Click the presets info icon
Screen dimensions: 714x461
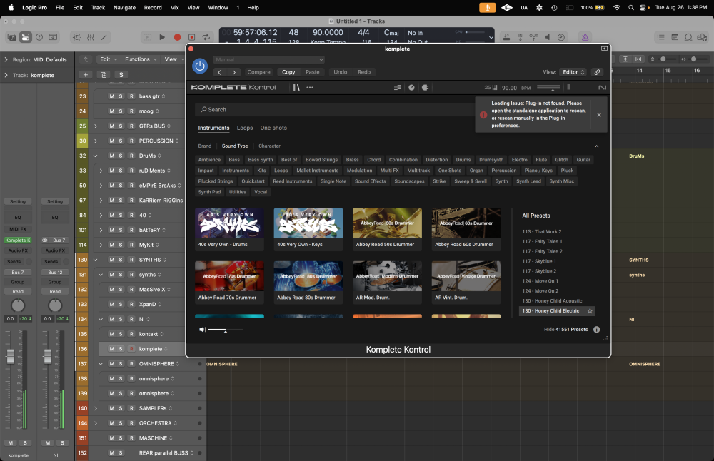coord(596,330)
